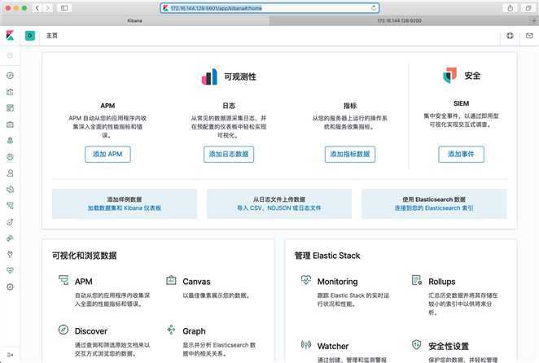Open the newsfeed mail icon in header
Screen dimensions: 539x363
tap(529, 36)
